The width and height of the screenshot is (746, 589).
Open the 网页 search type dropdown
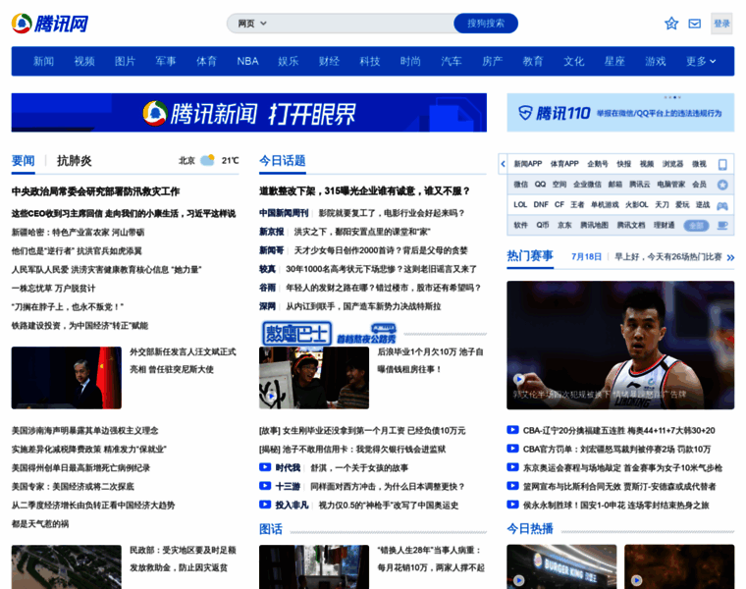(x=252, y=24)
